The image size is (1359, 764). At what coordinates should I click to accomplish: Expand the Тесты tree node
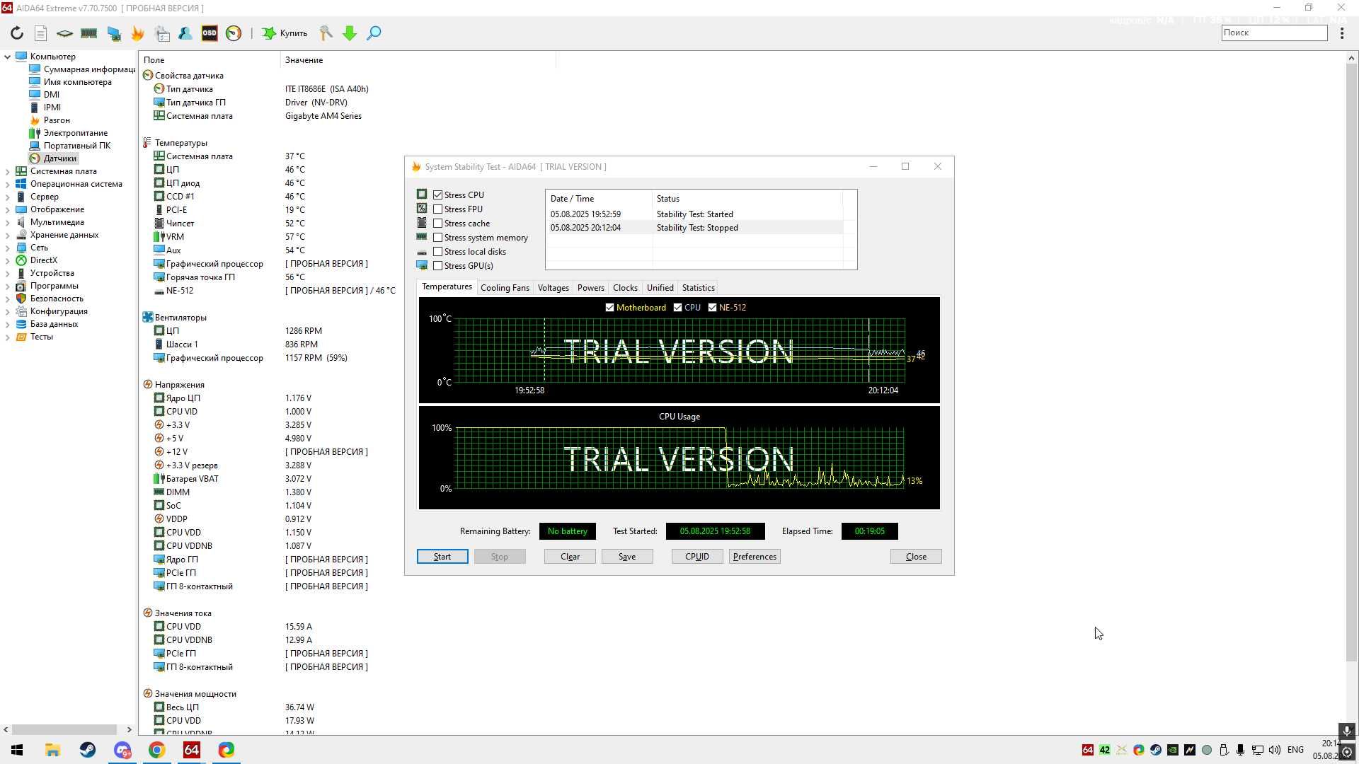tap(8, 337)
